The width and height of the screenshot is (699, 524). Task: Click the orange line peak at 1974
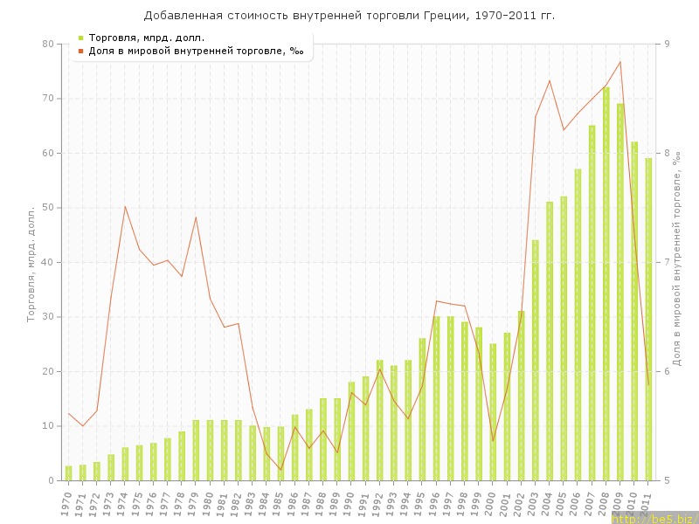click(125, 207)
